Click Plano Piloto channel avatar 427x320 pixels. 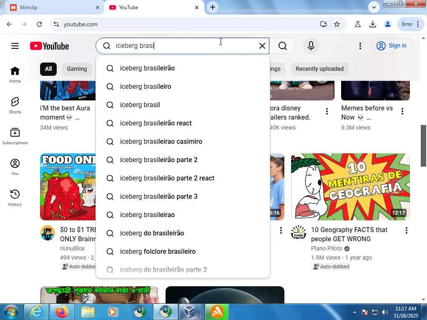pos(299,232)
